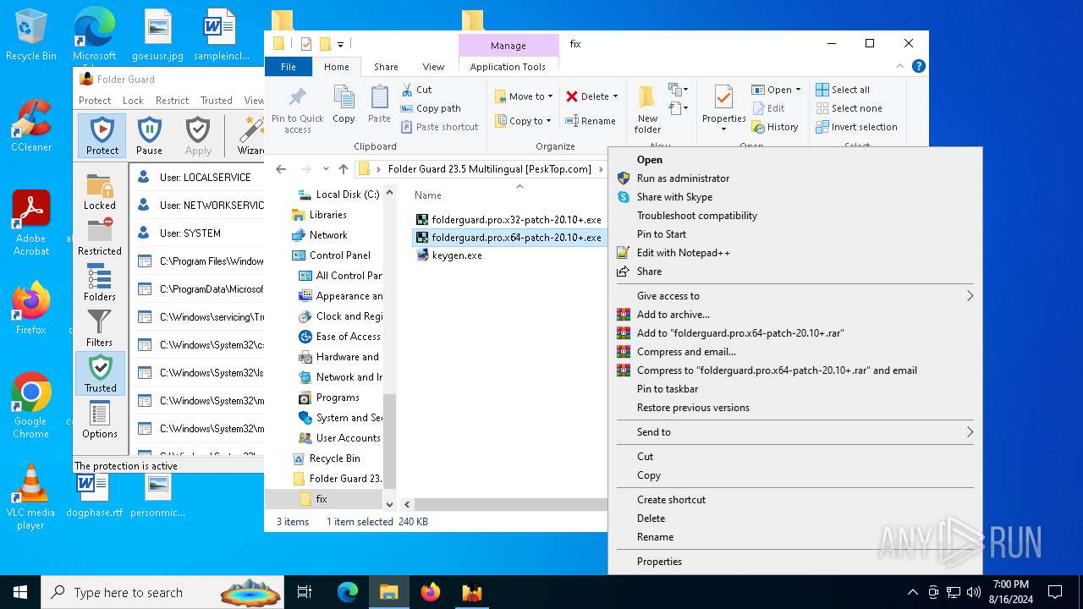The width and height of the screenshot is (1083, 609).
Task: Choose Troubleshoot compatibility in context menu
Action: [697, 216]
